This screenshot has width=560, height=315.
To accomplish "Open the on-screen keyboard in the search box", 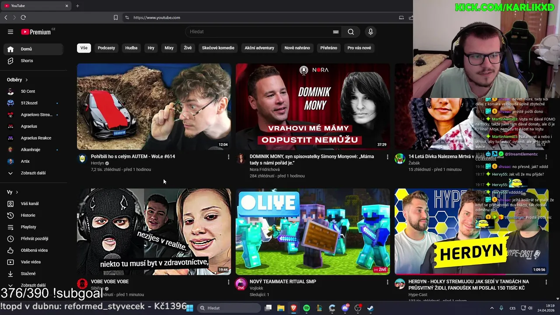I will (336, 31).
